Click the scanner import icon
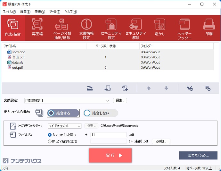221x171 pixels. (90, 88)
